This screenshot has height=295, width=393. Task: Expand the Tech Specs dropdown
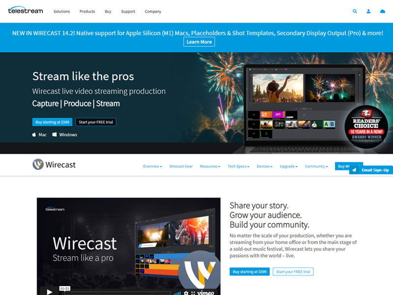click(238, 166)
